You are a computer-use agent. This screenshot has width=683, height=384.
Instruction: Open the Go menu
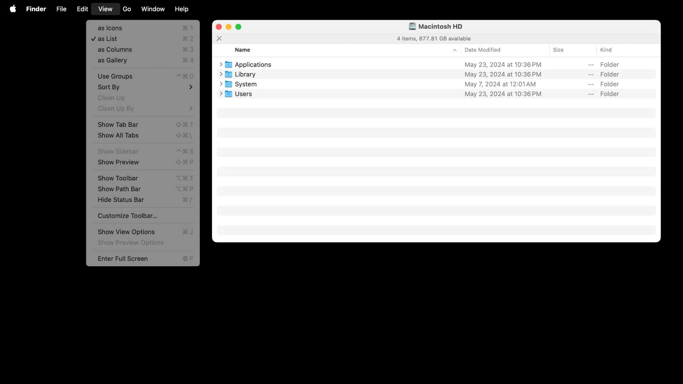tap(127, 9)
